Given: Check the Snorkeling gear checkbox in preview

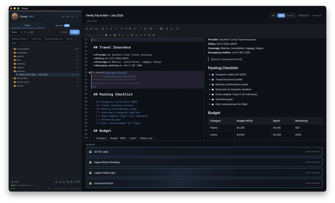Looking at the screenshot, I should click(212, 99).
